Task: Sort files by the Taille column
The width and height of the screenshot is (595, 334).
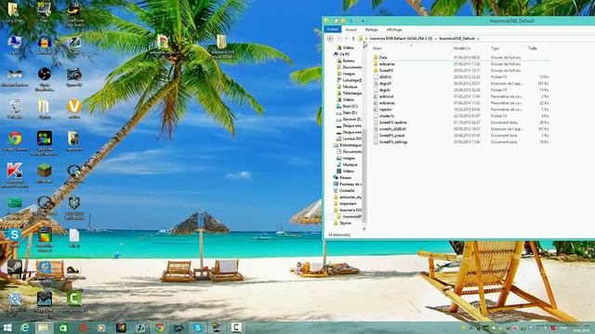Action: tap(533, 48)
